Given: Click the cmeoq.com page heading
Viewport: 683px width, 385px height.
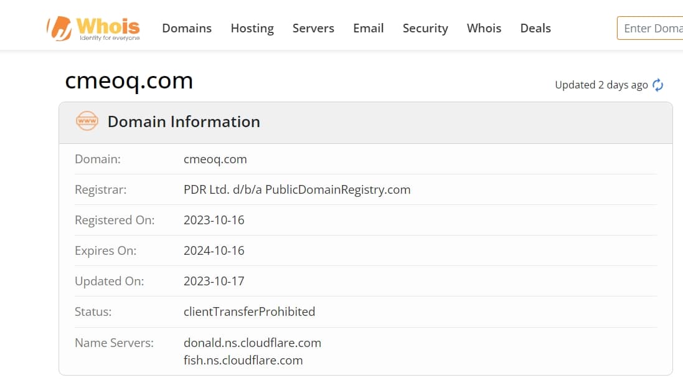Looking at the screenshot, I should point(129,81).
